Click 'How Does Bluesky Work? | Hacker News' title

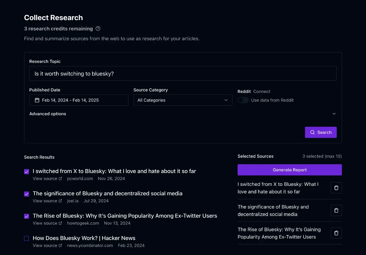pyautogui.click(x=84, y=238)
